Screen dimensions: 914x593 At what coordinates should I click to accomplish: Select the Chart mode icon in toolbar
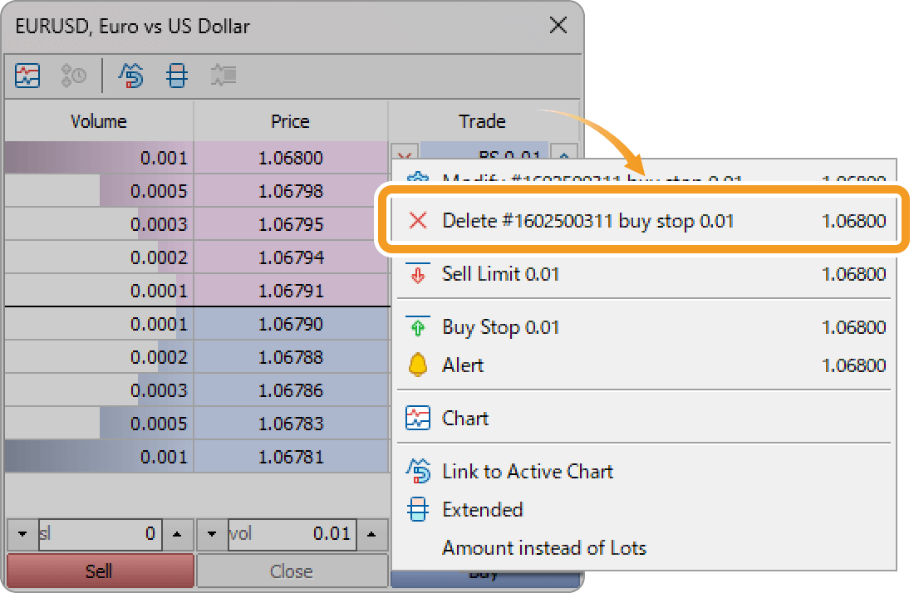26,76
